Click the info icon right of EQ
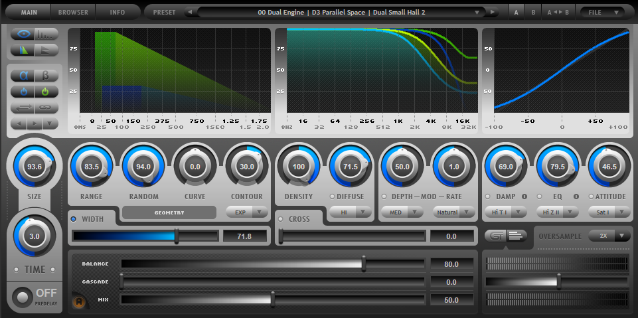 pyautogui.click(x=576, y=197)
